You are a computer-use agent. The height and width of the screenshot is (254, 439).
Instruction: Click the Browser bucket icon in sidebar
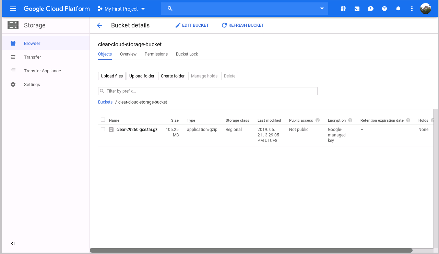click(13, 44)
